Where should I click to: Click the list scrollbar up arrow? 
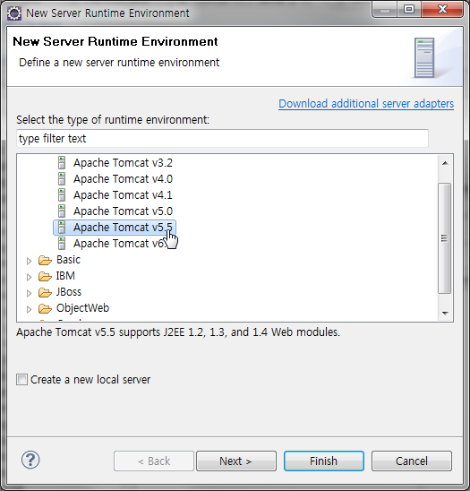(445, 163)
